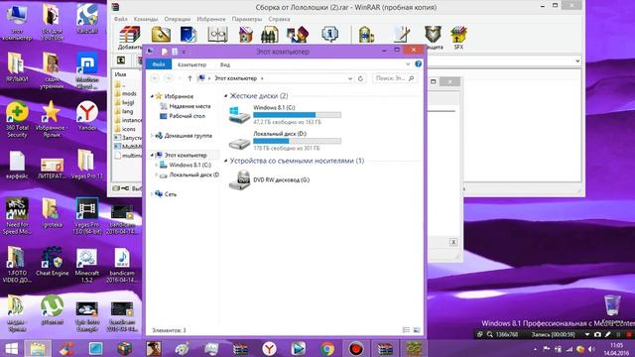635x357 pixels.
Task: Show hidden system tray icons
Action: pos(536,349)
